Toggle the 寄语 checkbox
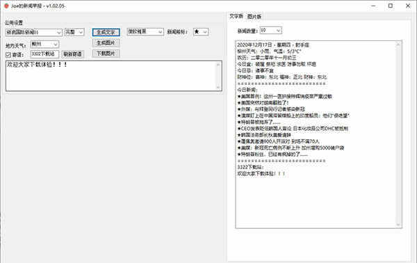The image size is (417, 263). pos(8,55)
